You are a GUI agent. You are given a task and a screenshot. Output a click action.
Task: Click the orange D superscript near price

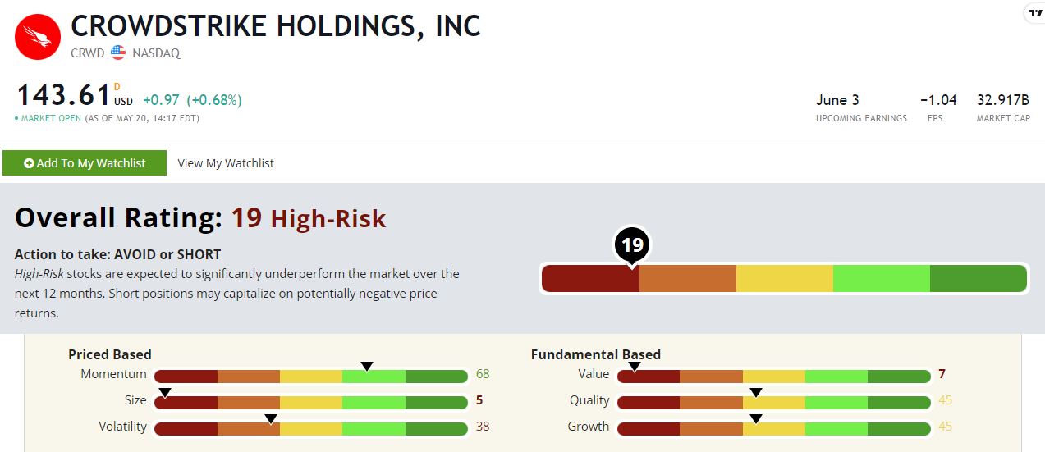(117, 87)
